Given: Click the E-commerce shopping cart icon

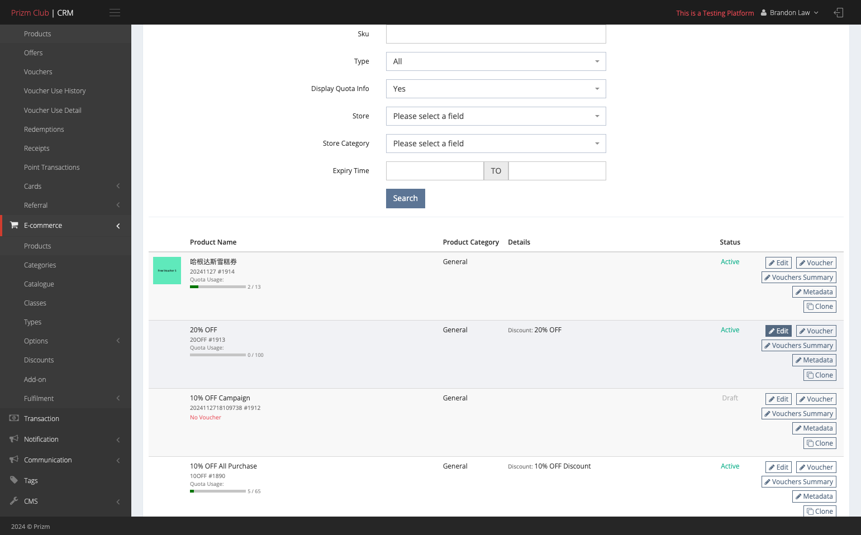Looking at the screenshot, I should point(14,225).
